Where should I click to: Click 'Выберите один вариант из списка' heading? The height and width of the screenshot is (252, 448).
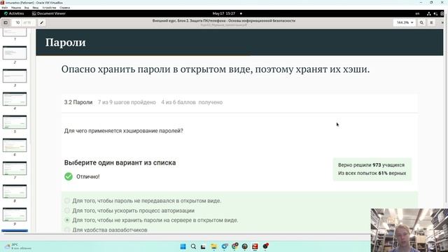point(120,163)
